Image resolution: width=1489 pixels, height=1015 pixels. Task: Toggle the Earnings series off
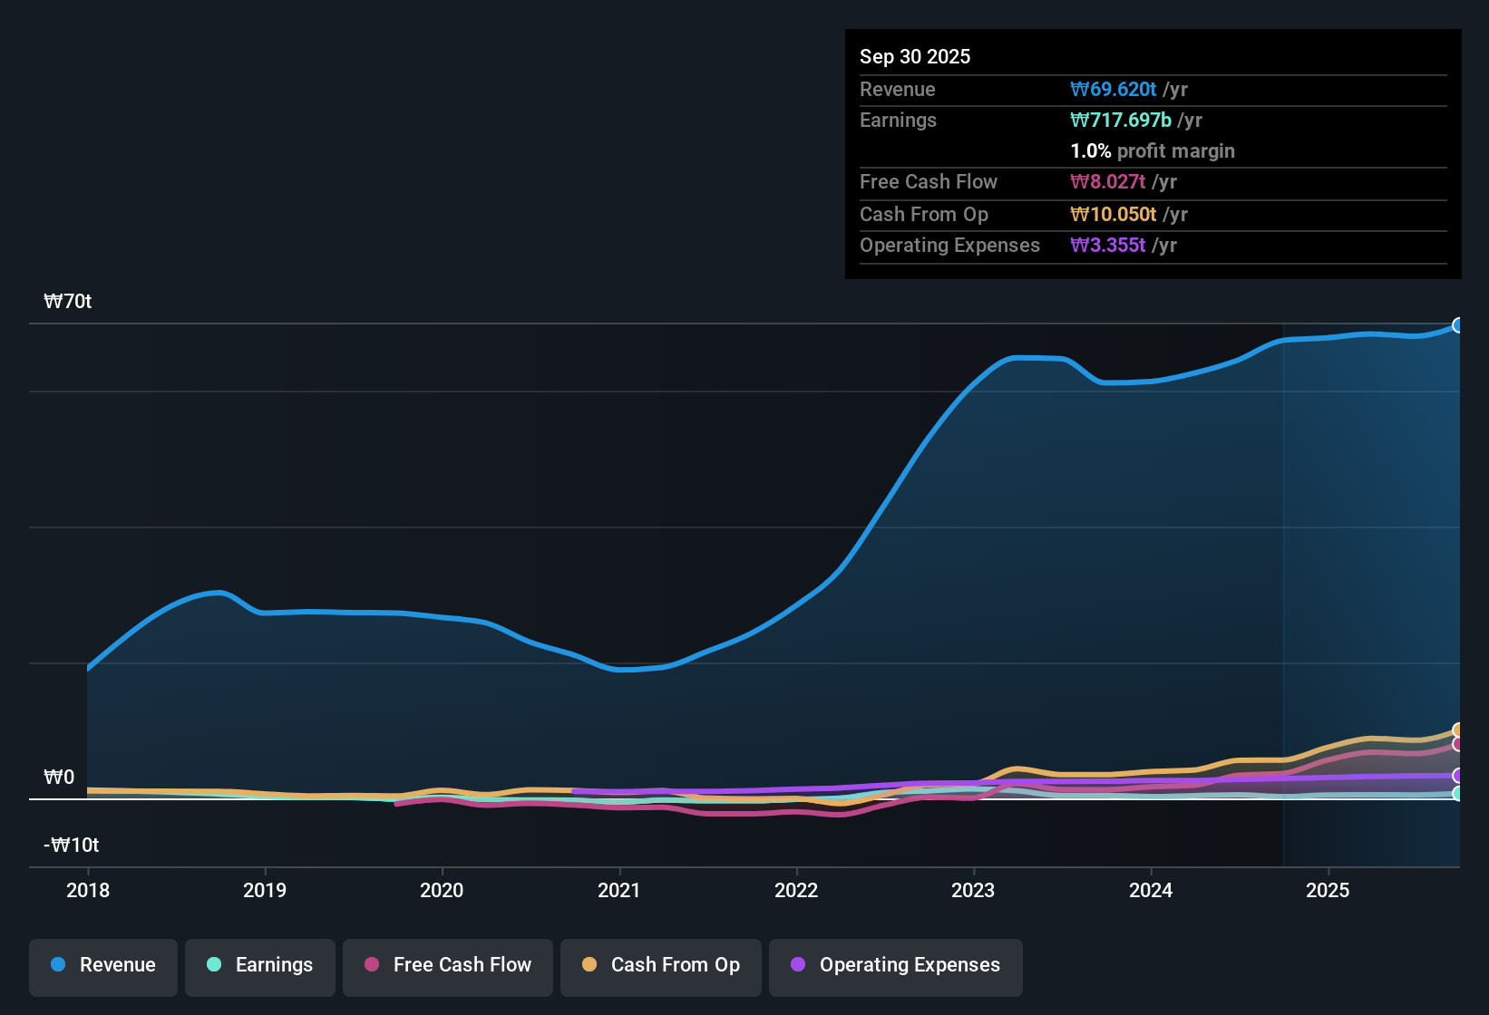point(259,966)
